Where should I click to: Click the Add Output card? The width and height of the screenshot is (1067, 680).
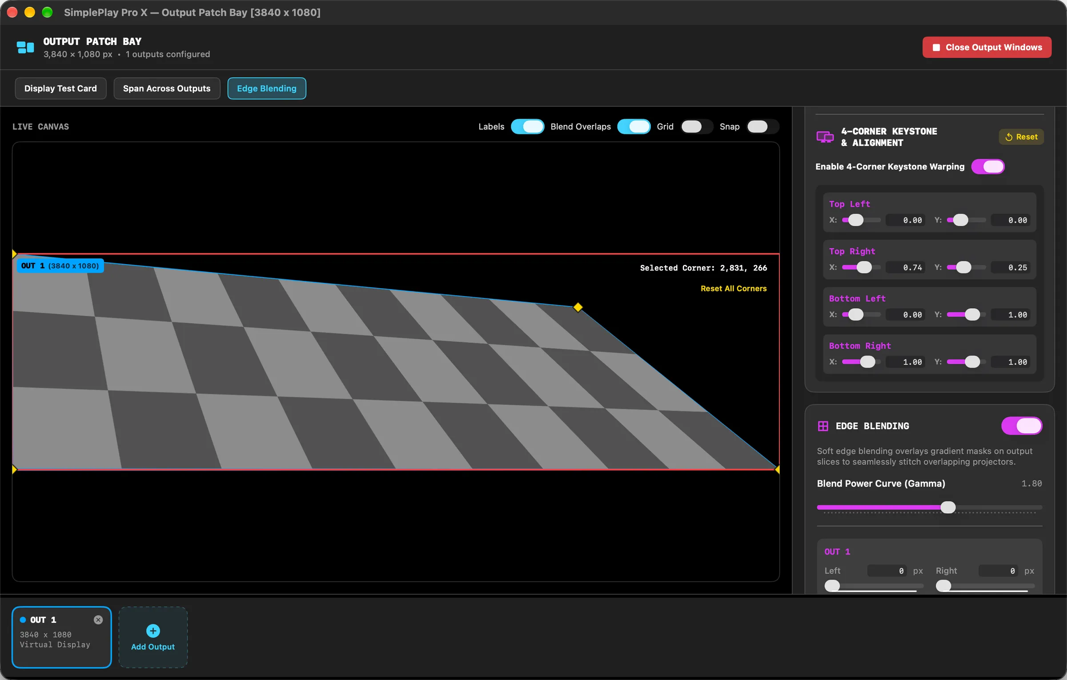tap(153, 637)
